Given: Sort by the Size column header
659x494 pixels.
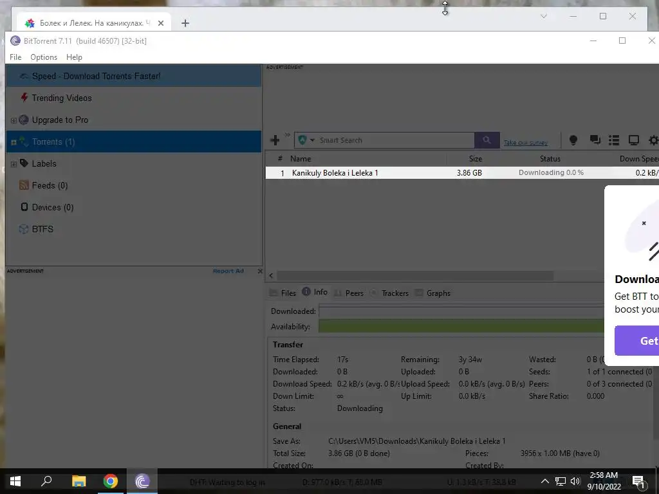Looking at the screenshot, I should [476, 159].
